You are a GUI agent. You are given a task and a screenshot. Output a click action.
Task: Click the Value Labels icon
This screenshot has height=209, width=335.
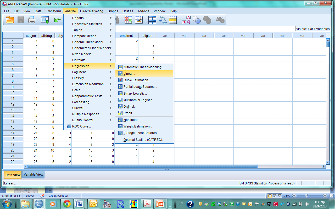(x=186, y=20)
